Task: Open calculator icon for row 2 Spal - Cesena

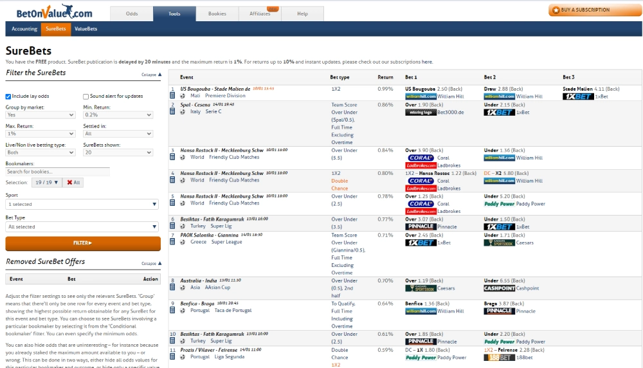Action: tap(172, 111)
